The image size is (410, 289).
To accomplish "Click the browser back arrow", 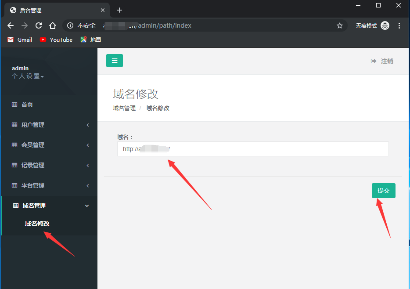I will coord(11,25).
